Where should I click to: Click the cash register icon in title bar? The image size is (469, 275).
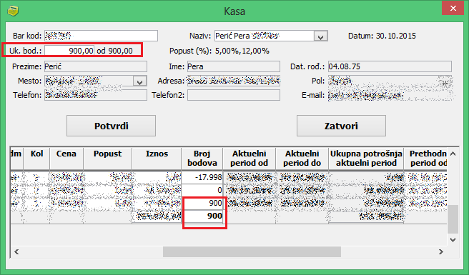point(13,11)
